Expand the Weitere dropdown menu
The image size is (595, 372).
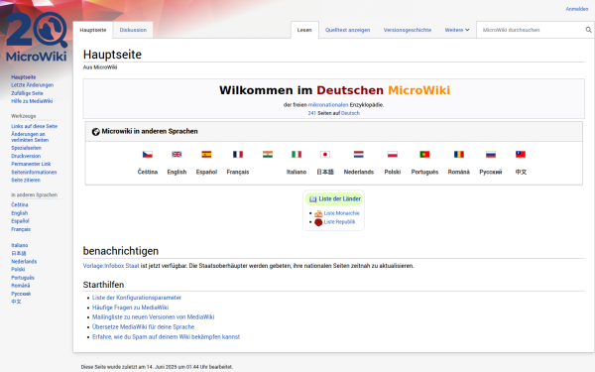[x=457, y=30]
